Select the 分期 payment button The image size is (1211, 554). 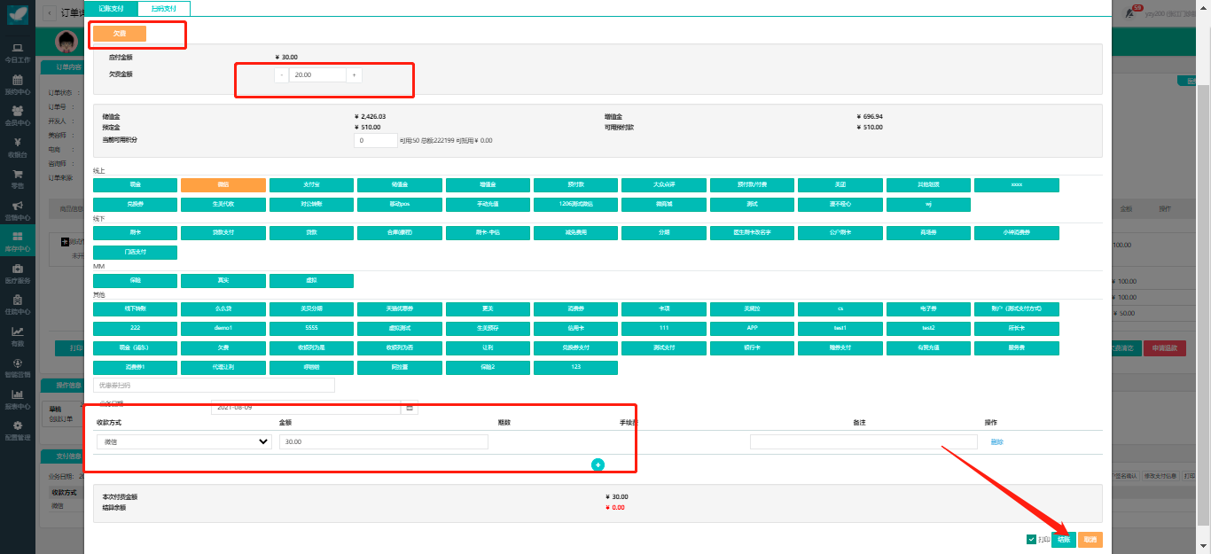(664, 232)
